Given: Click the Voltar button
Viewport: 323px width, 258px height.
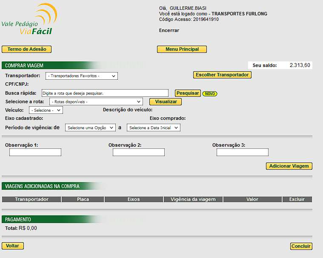Looking at the screenshot, I should [13, 246].
